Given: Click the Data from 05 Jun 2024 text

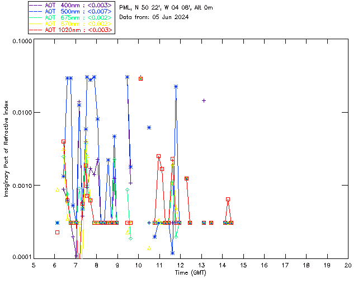Looking at the screenshot, I should [x=154, y=17].
